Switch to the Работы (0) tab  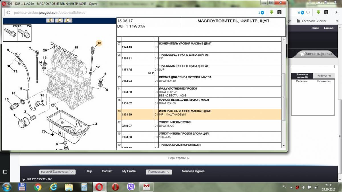click(x=324, y=76)
